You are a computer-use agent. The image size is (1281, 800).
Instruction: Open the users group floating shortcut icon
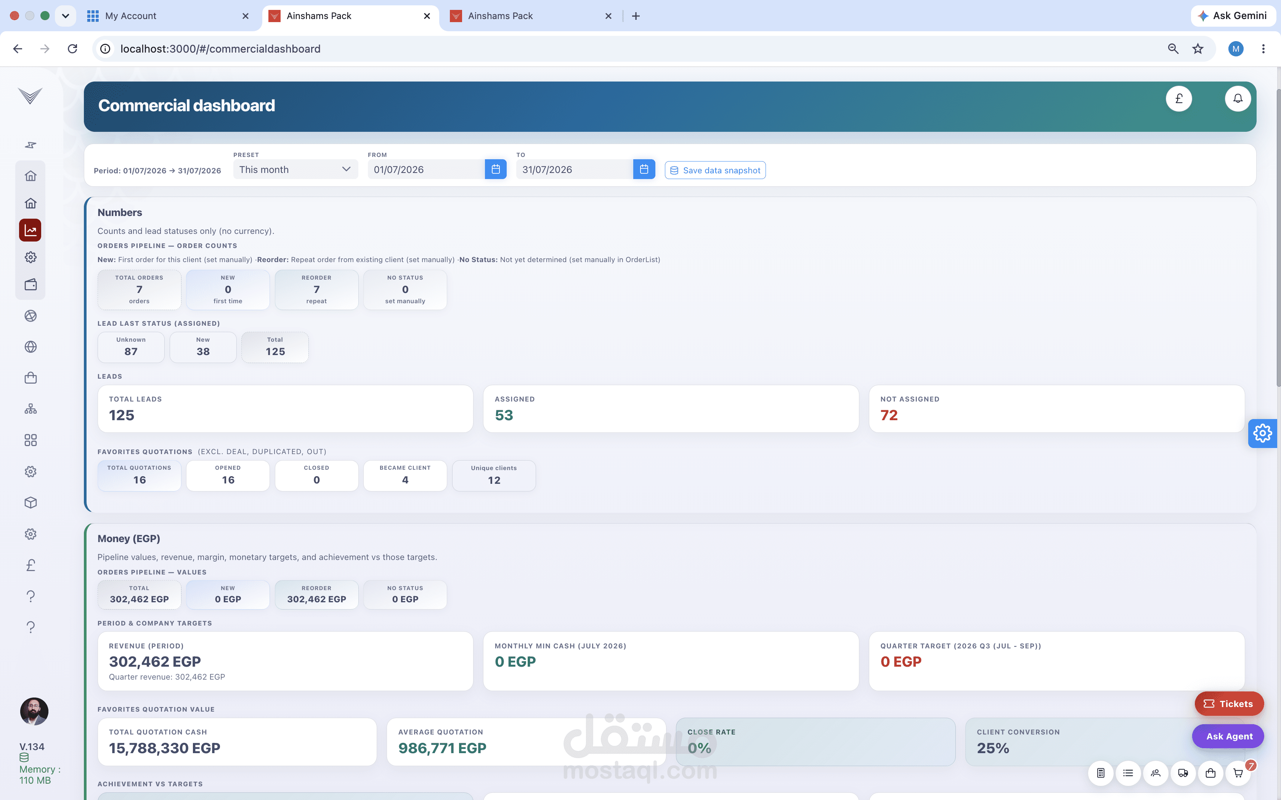[x=1156, y=773]
